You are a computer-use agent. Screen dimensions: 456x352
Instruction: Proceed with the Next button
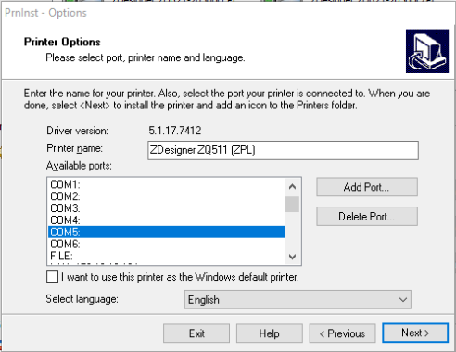(415, 333)
